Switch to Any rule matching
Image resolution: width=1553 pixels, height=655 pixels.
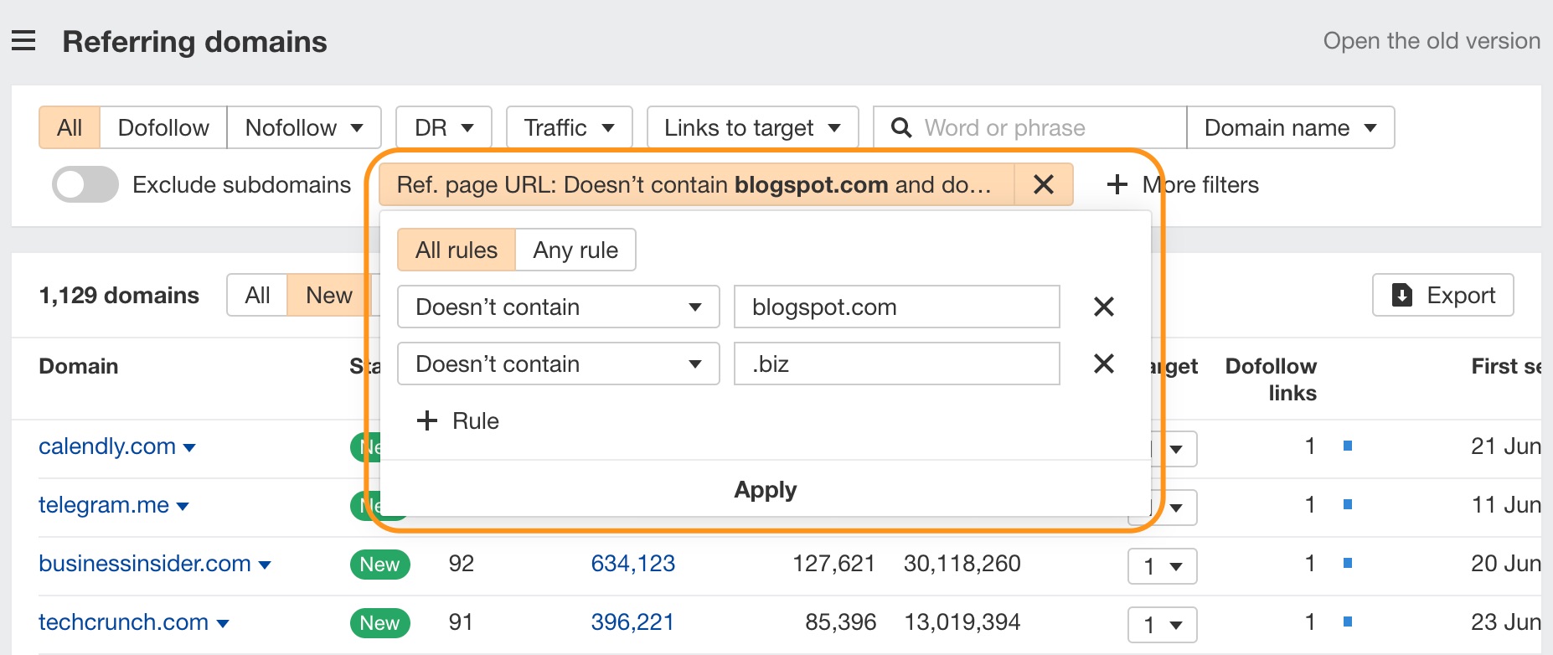tap(575, 250)
